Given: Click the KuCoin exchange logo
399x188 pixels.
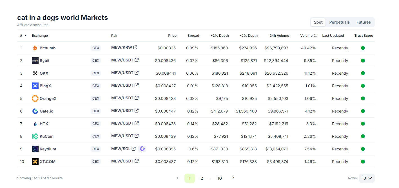Looking at the screenshot, I should (x=35, y=136).
